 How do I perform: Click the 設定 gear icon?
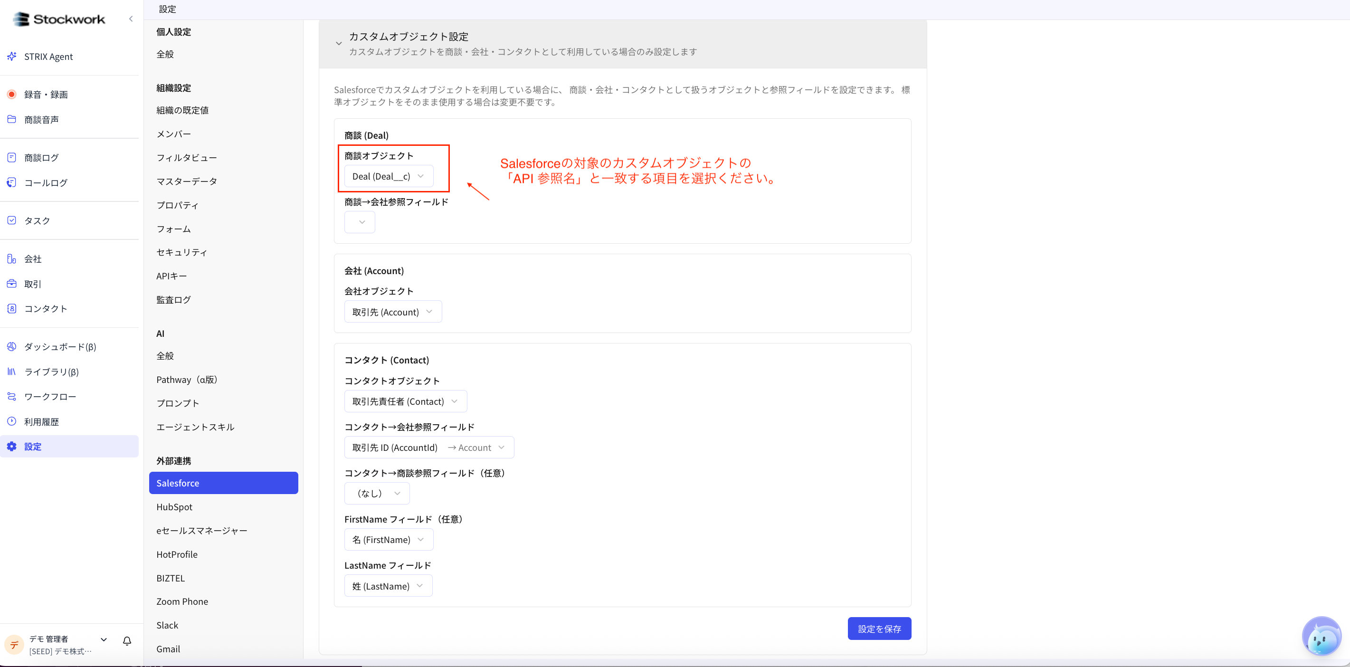[x=11, y=447]
